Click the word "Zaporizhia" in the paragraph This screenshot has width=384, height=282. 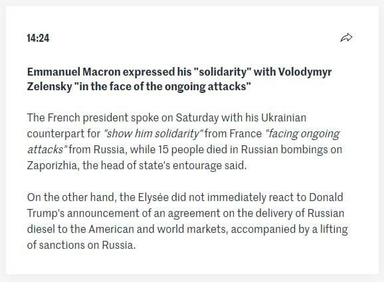click(x=53, y=166)
